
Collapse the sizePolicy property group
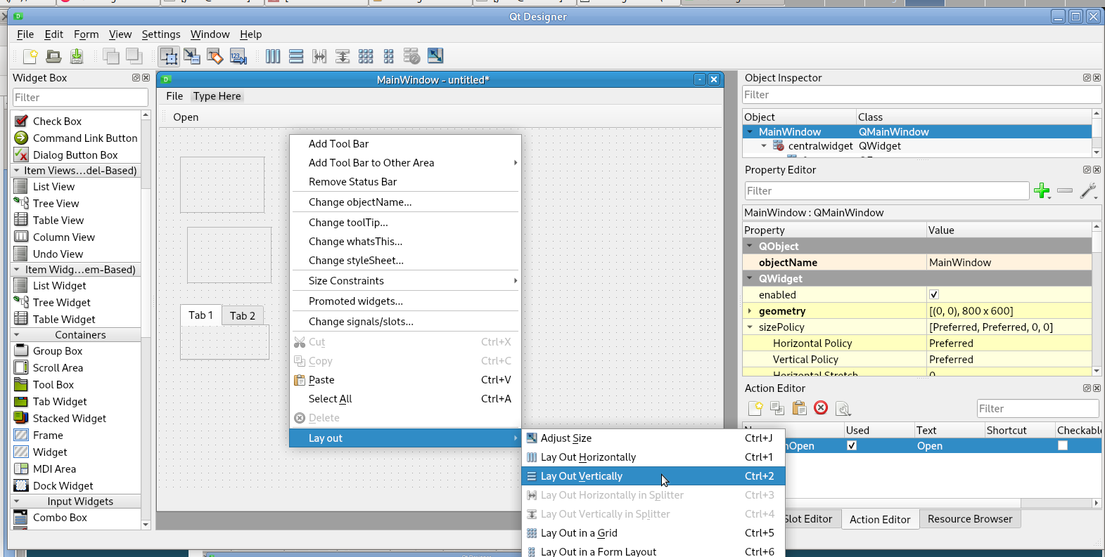click(750, 327)
